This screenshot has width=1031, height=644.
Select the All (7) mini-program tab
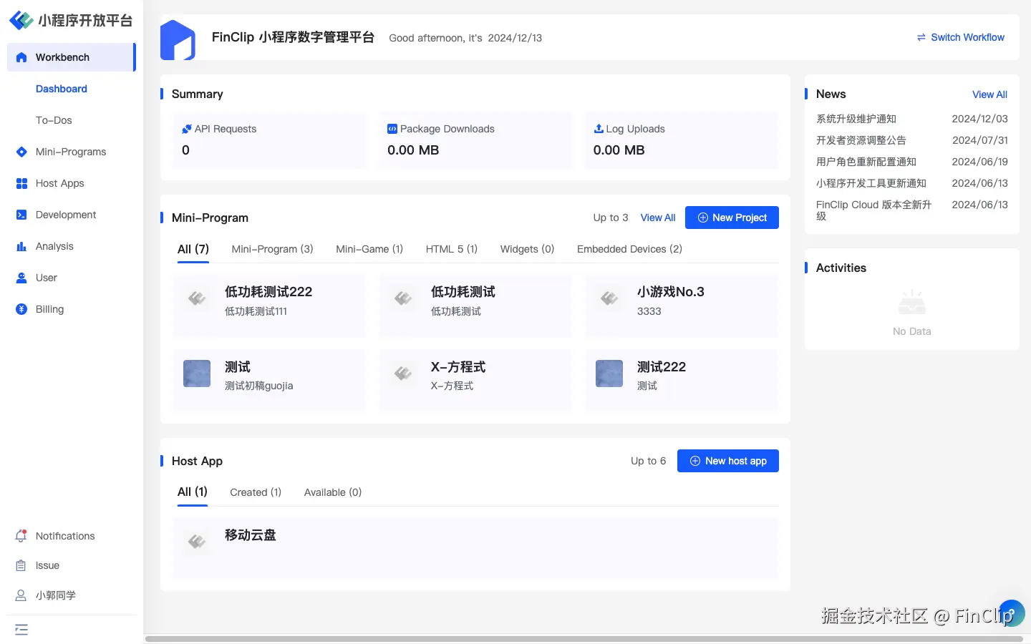193,249
